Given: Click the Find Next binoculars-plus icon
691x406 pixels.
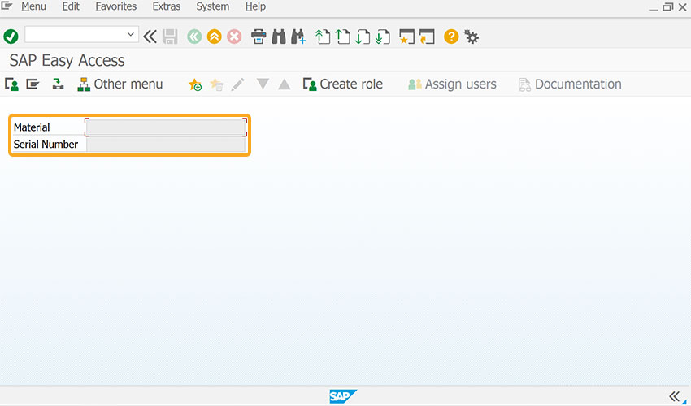Looking at the screenshot, I should 298,37.
